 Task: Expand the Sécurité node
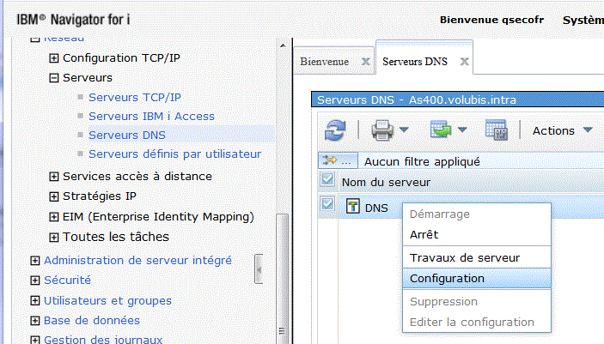click(35, 281)
